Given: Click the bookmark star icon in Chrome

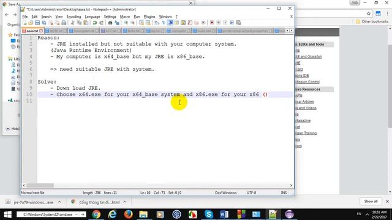Looking at the screenshot, I should [369, 13].
